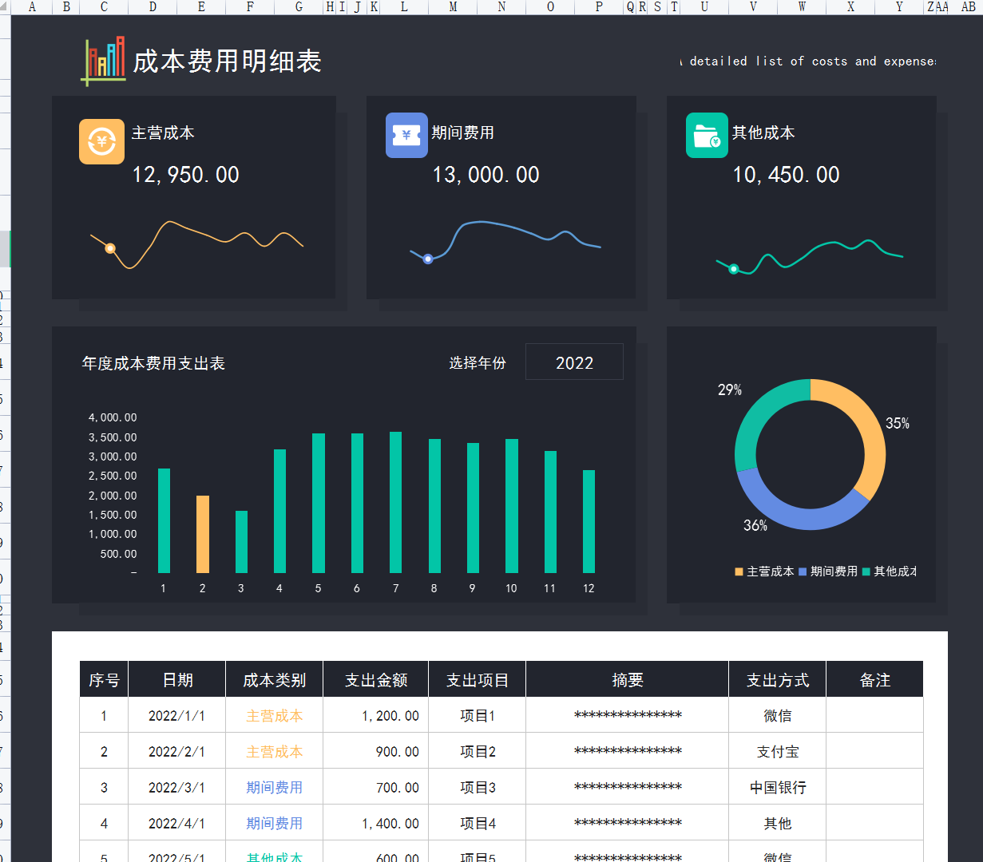Click the 支出金额 table header
983x862 pixels.
[x=375, y=678]
